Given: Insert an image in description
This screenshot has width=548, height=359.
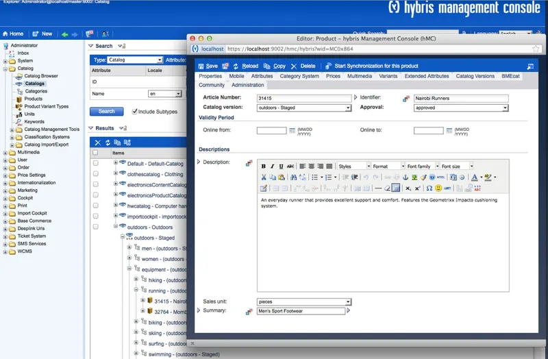Looking at the screenshot, I should click(x=414, y=177).
